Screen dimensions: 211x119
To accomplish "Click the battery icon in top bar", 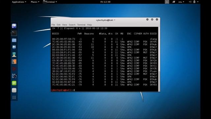I will (194, 2).
